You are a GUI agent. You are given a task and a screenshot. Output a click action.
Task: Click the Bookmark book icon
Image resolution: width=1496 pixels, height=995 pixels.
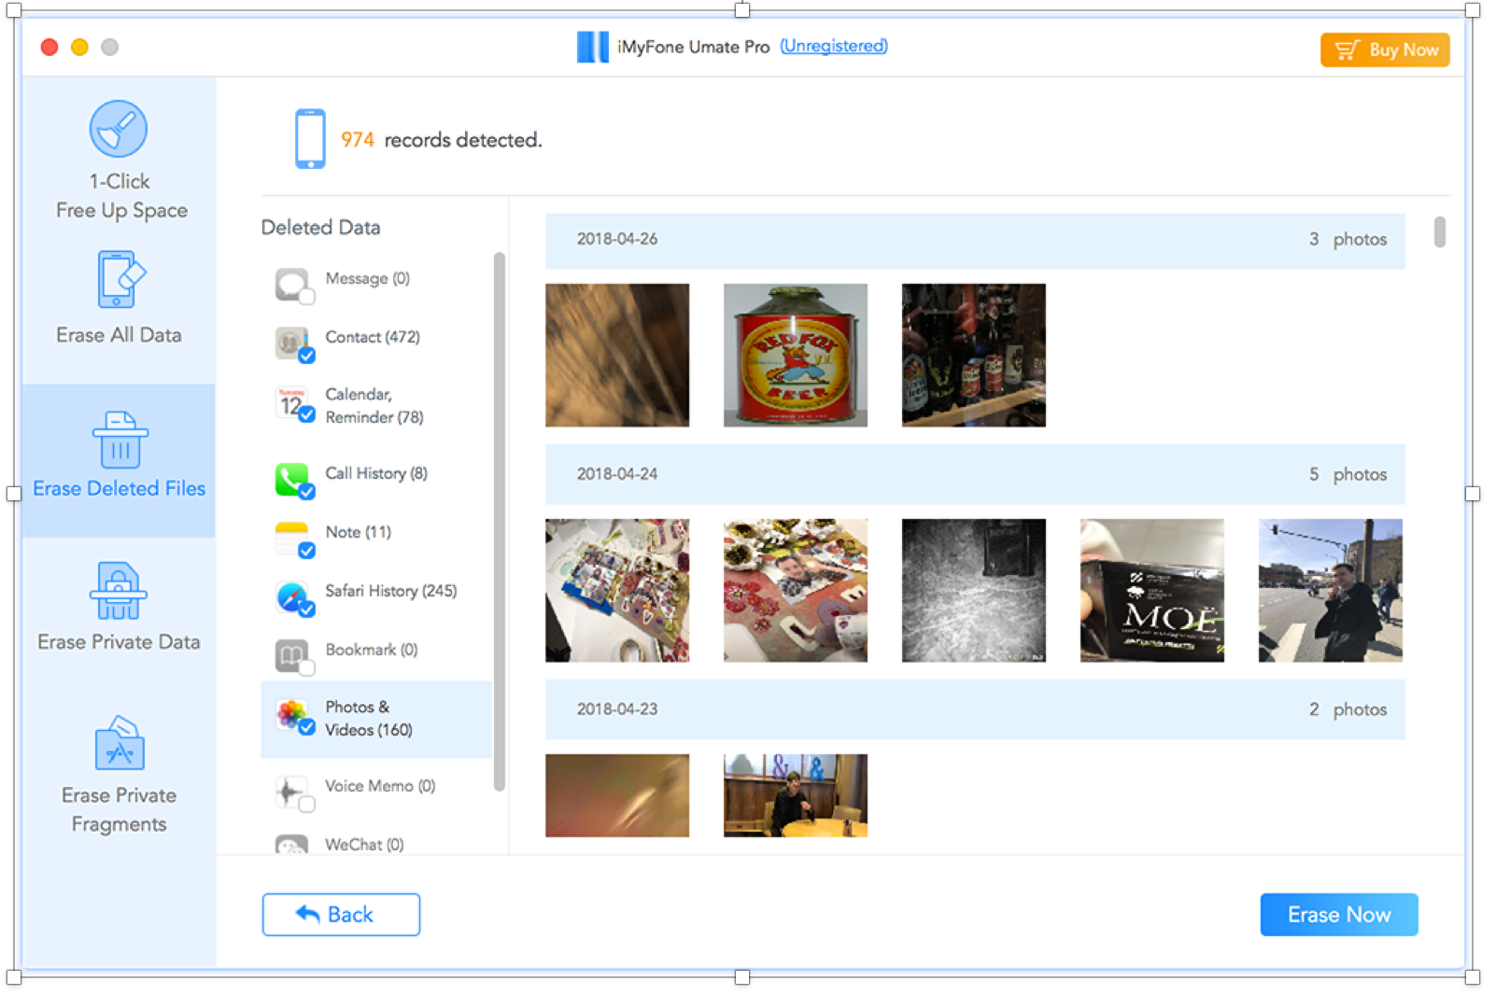coord(292,655)
